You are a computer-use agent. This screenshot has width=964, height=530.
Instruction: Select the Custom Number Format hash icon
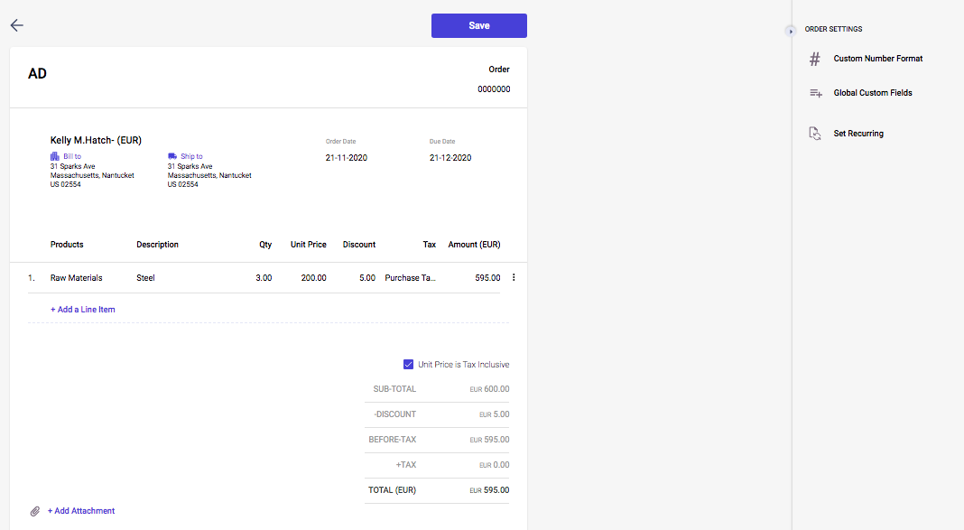(x=814, y=59)
